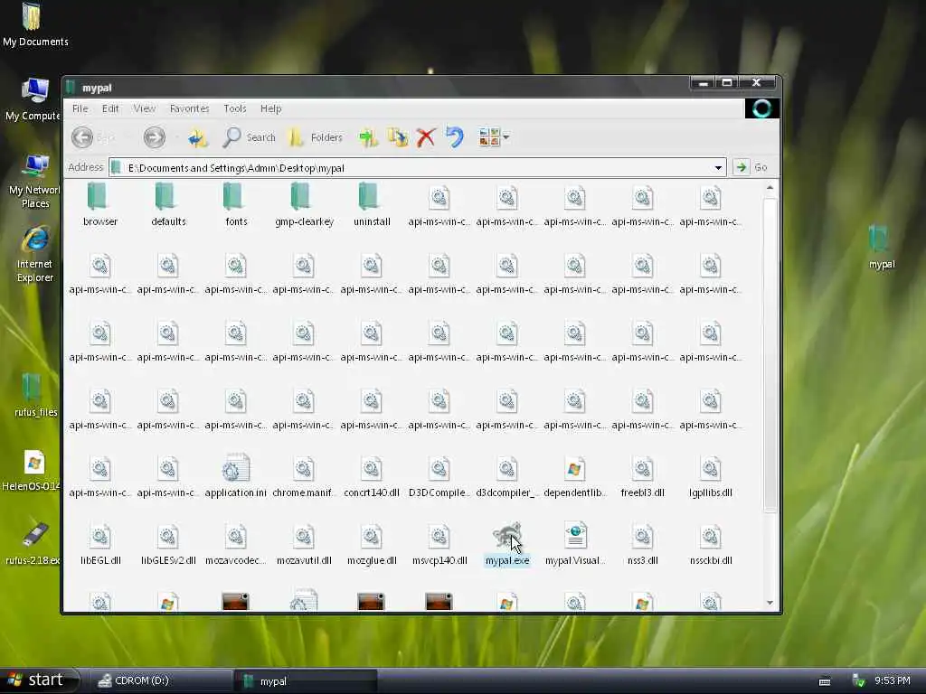Screen dimensions: 926x694
Task: Click the keyboard icon in system tray
Action: pos(825,681)
